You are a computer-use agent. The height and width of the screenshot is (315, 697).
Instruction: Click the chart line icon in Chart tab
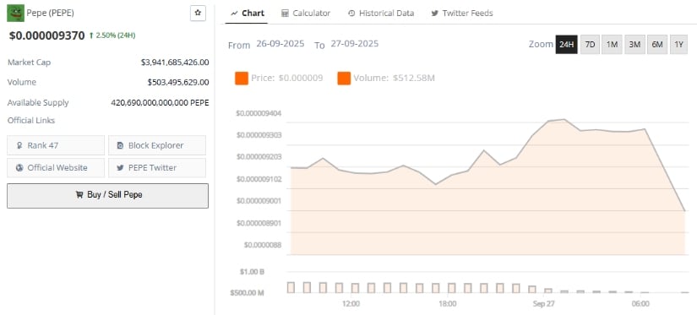pos(234,14)
